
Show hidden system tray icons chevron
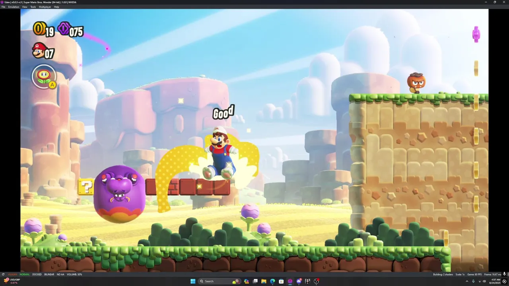coord(467,281)
